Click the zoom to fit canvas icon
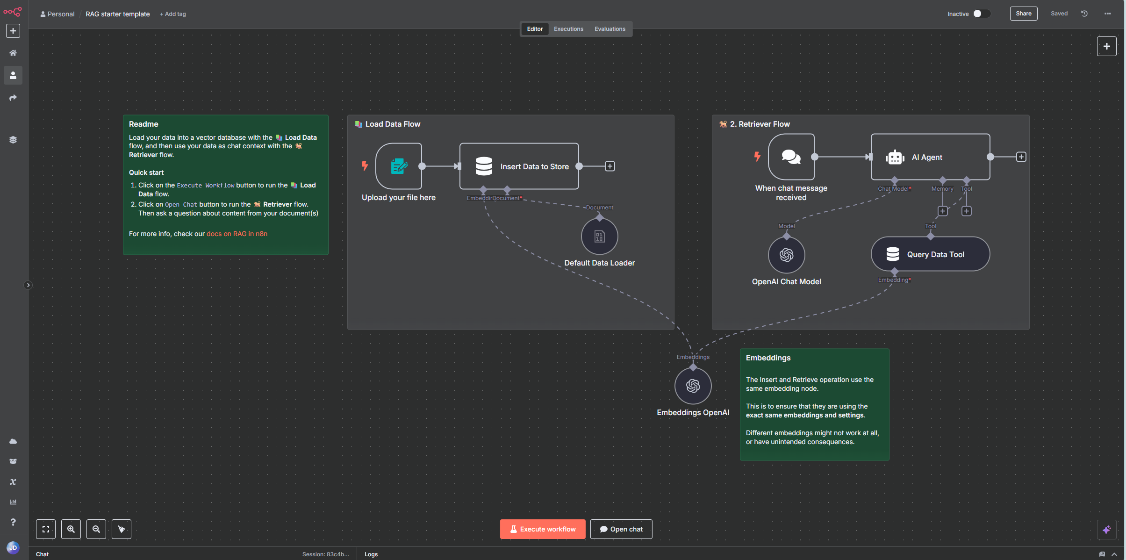 pos(46,529)
